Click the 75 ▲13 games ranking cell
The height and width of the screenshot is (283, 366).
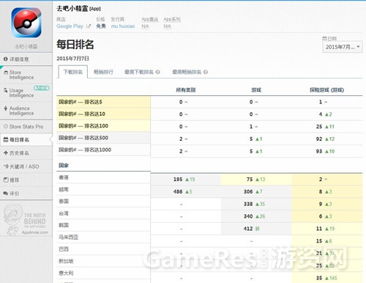[256, 180]
